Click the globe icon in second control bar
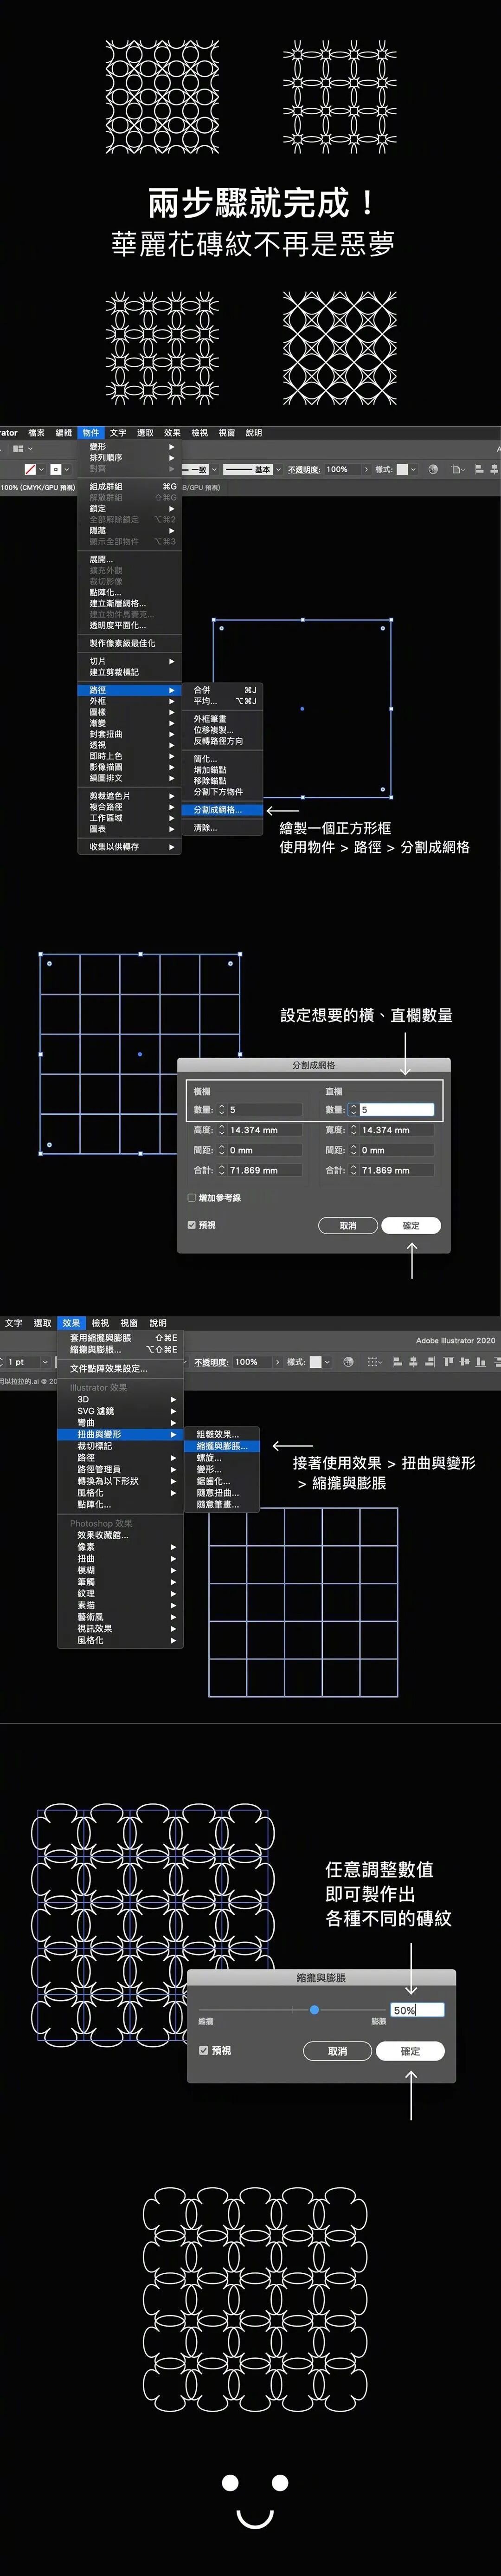This screenshot has width=501, height=2576. click(348, 1362)
